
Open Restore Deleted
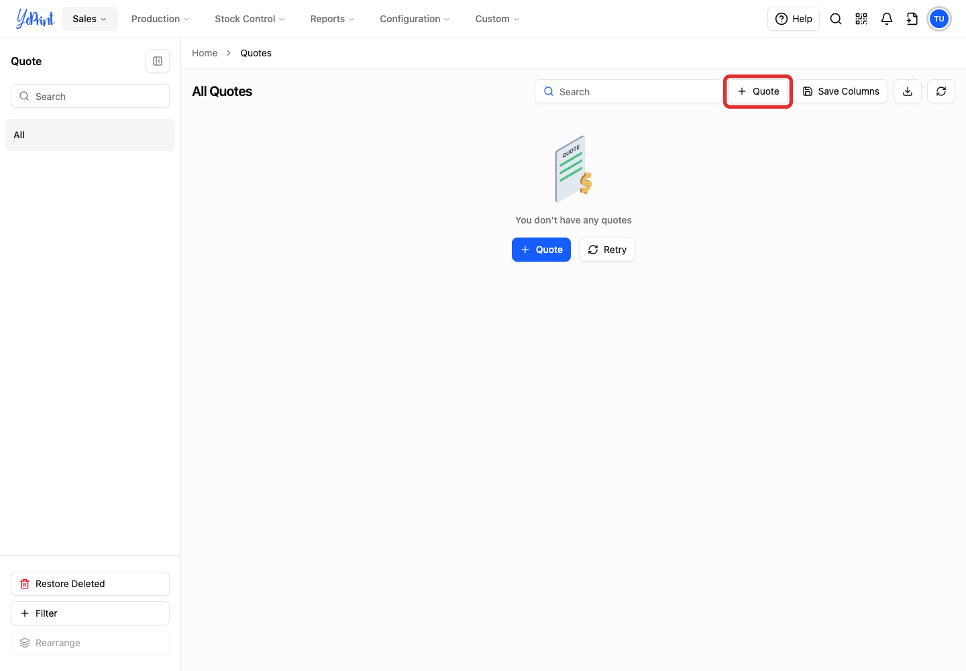[x=90, y=584]
